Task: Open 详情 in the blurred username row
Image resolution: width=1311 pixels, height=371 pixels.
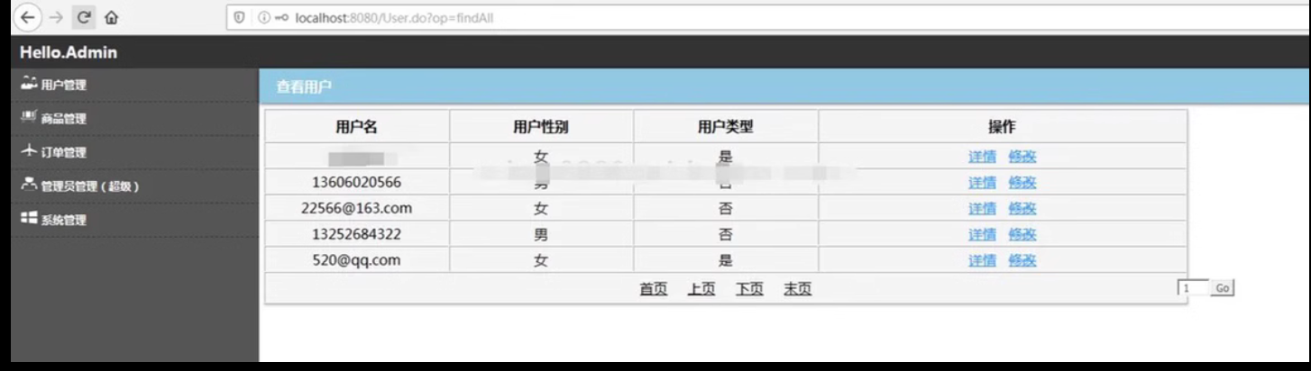Action: 982,157
